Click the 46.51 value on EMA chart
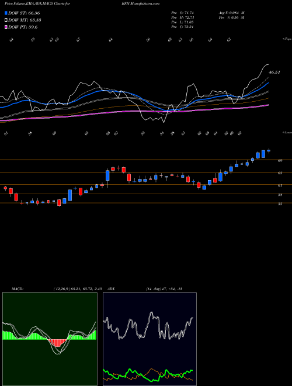Viewport: 292px width, 386px height. click(x=274, y=73)
